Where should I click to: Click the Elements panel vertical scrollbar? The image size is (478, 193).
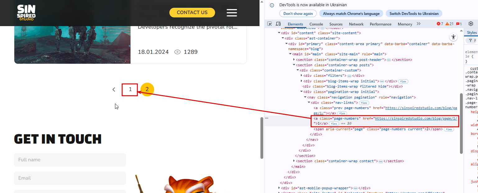461,123
